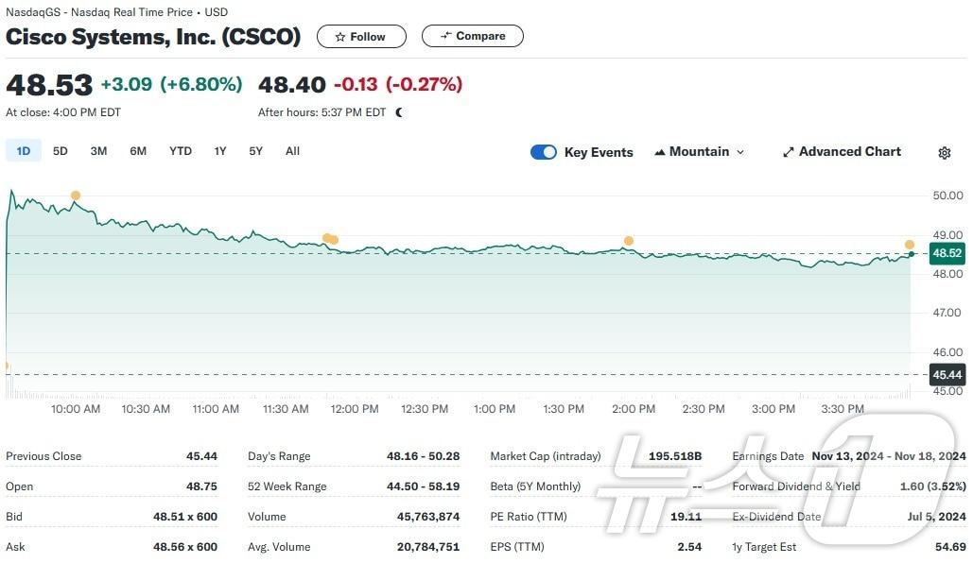Click the 45.44 previous close label on chart
Viewport: 973px width, 563px height.
(x=947, y=375)
